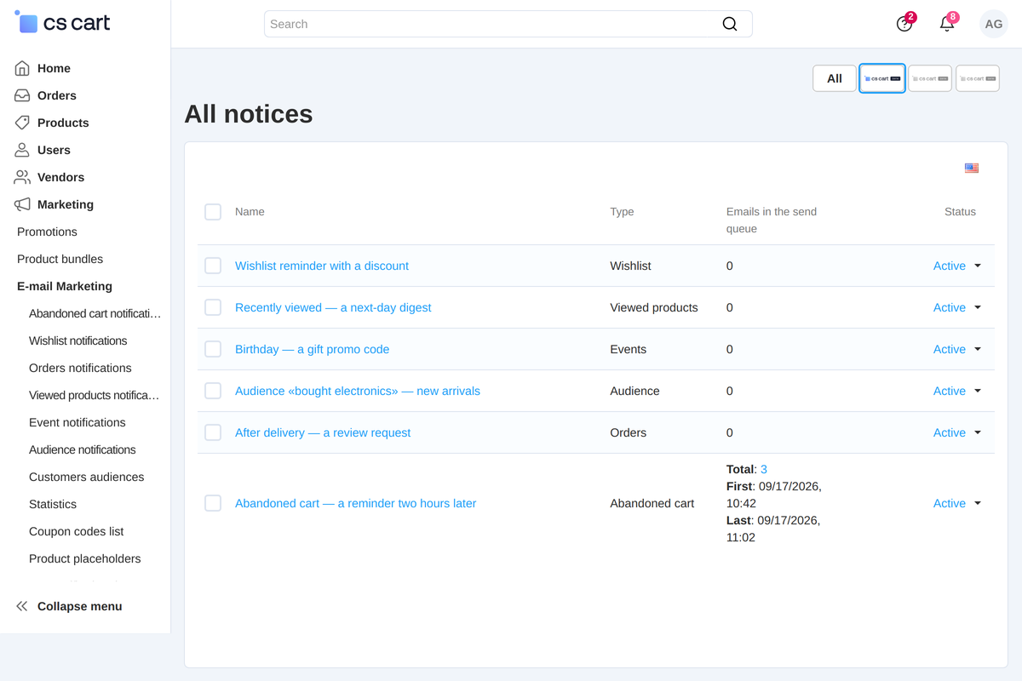
Task: Click the US flag language icon
Action: [x=972, y=169]
